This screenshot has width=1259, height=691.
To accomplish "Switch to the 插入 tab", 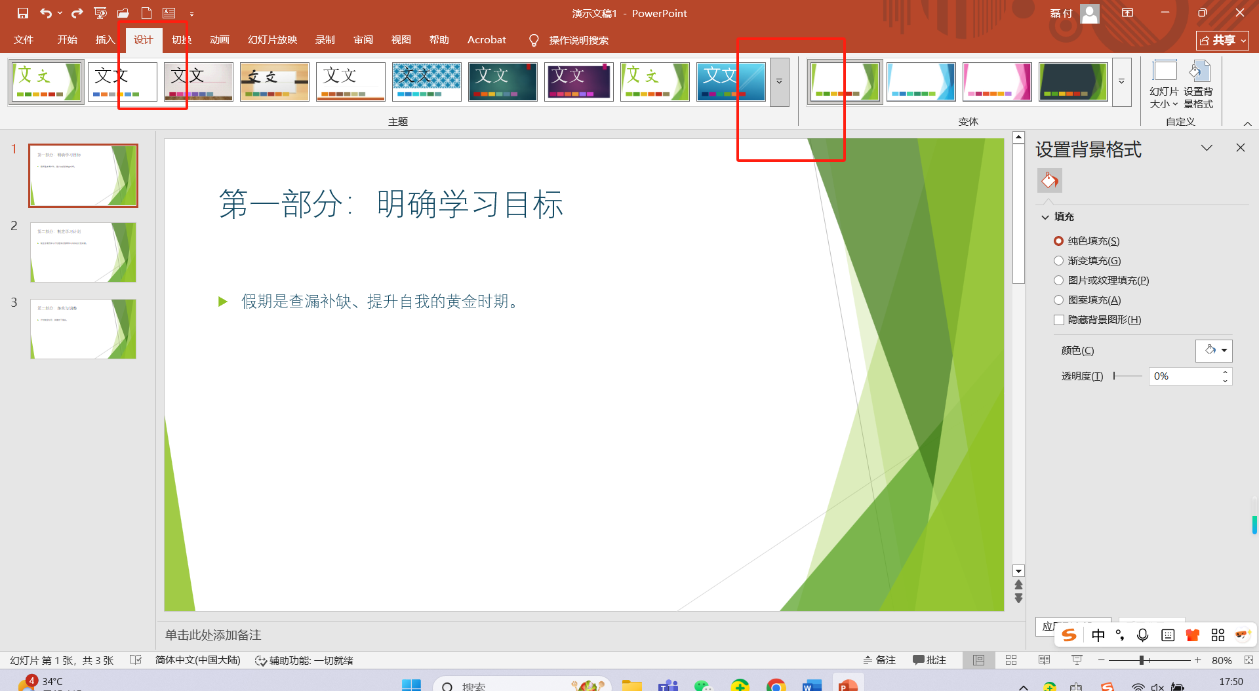I will click(105, 40).
